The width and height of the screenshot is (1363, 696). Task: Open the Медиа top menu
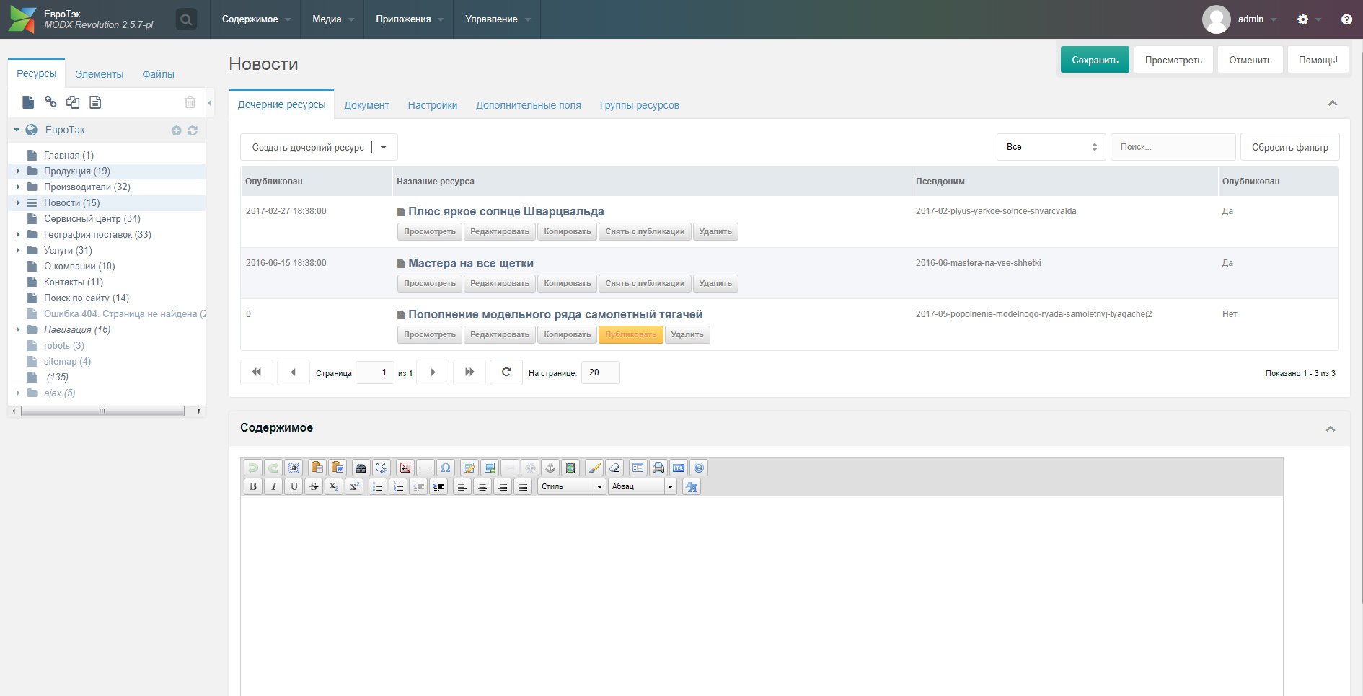pos(332,19)
